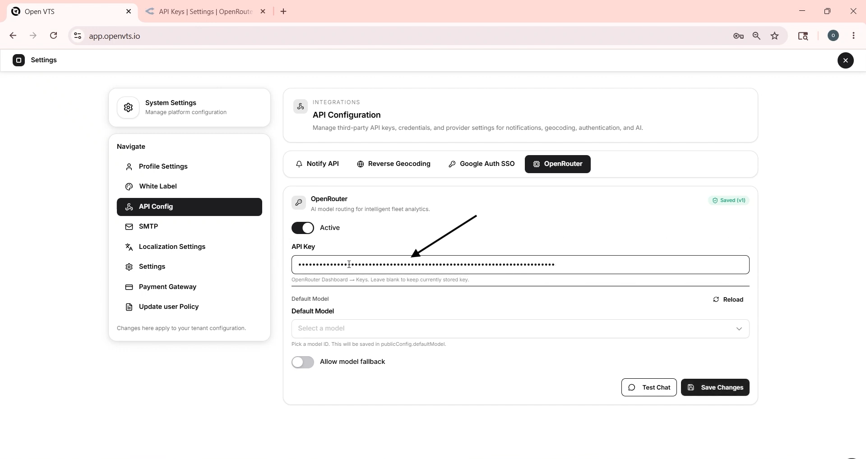This screenshot has height=459, width=866.
Task: Click the Profile Settings person icon
Action: (129, 167)
